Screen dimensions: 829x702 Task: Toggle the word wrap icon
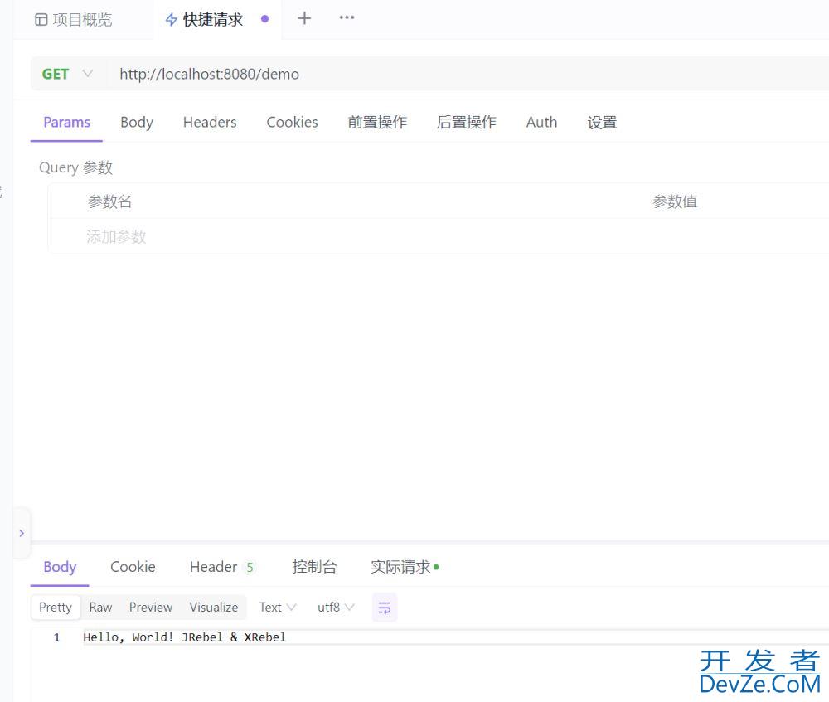click(385, 608)
